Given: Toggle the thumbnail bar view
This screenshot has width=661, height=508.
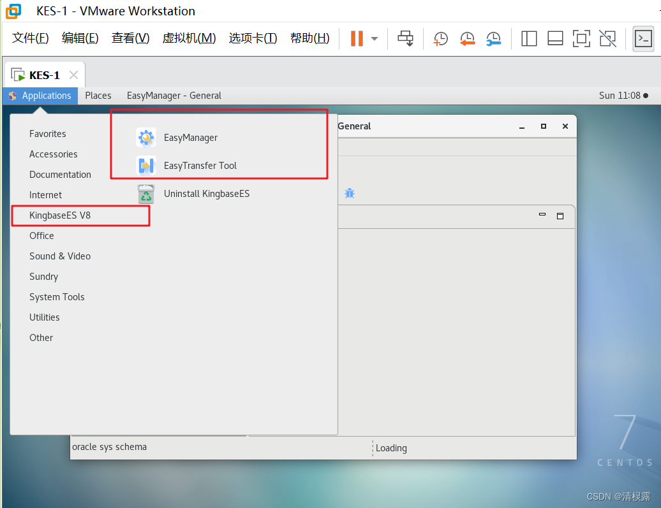Looking at the screenshot, I should [x=555, y=39].
